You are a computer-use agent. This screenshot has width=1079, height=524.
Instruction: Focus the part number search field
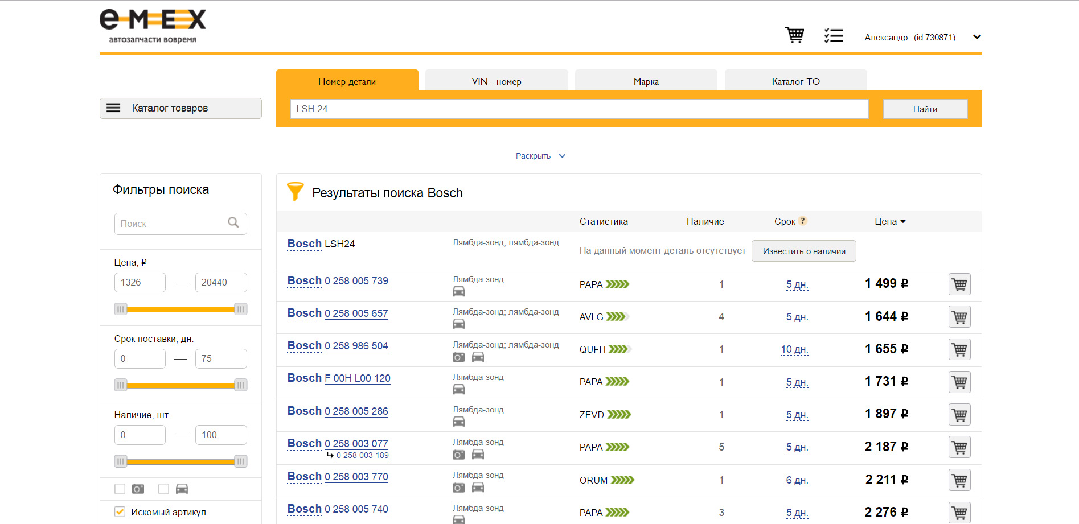pos(579,109)
